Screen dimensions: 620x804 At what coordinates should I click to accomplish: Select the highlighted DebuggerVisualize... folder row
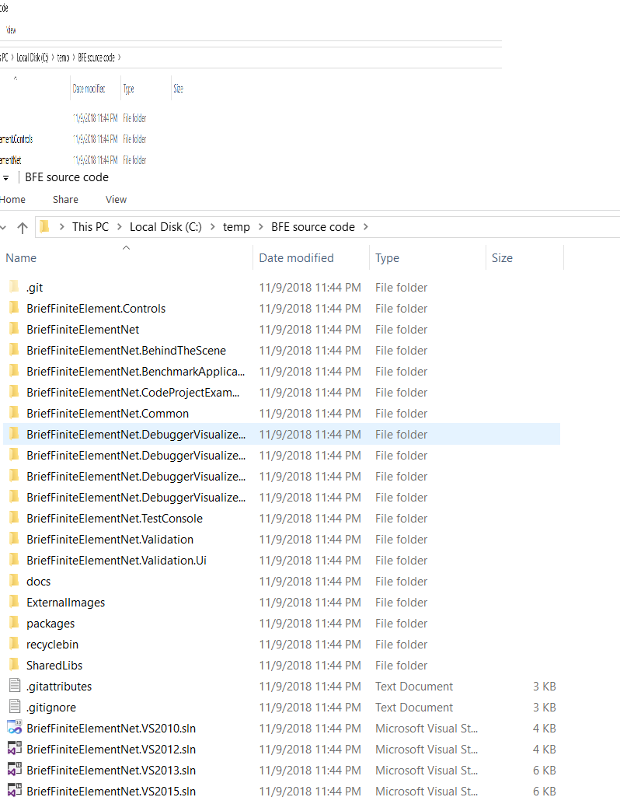coord(282,435)
